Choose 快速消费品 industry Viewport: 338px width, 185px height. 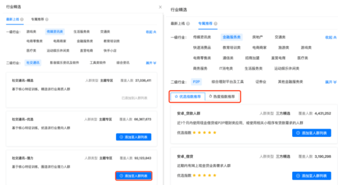202,48
